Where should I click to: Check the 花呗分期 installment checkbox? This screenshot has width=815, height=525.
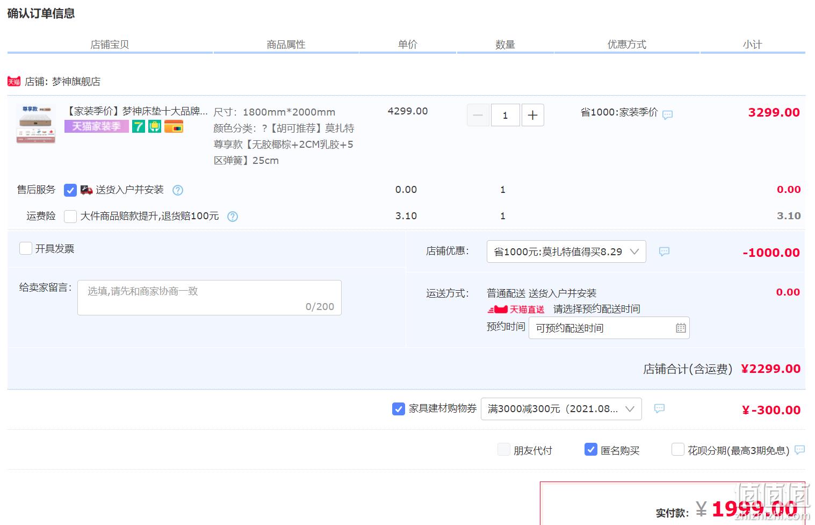click(x=678, y=450)
